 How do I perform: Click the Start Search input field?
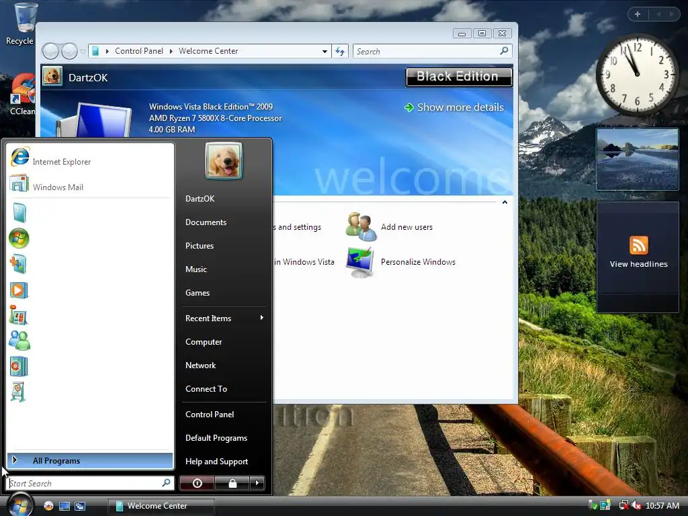84,483
